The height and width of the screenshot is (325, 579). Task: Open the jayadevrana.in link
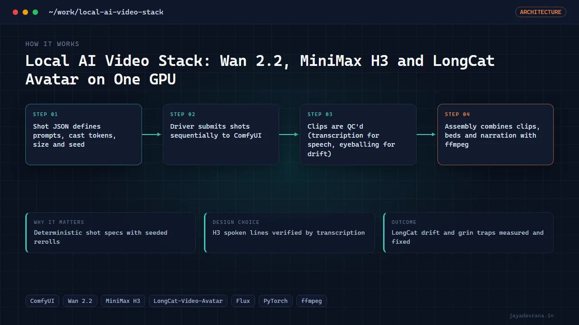coord(532,316)
